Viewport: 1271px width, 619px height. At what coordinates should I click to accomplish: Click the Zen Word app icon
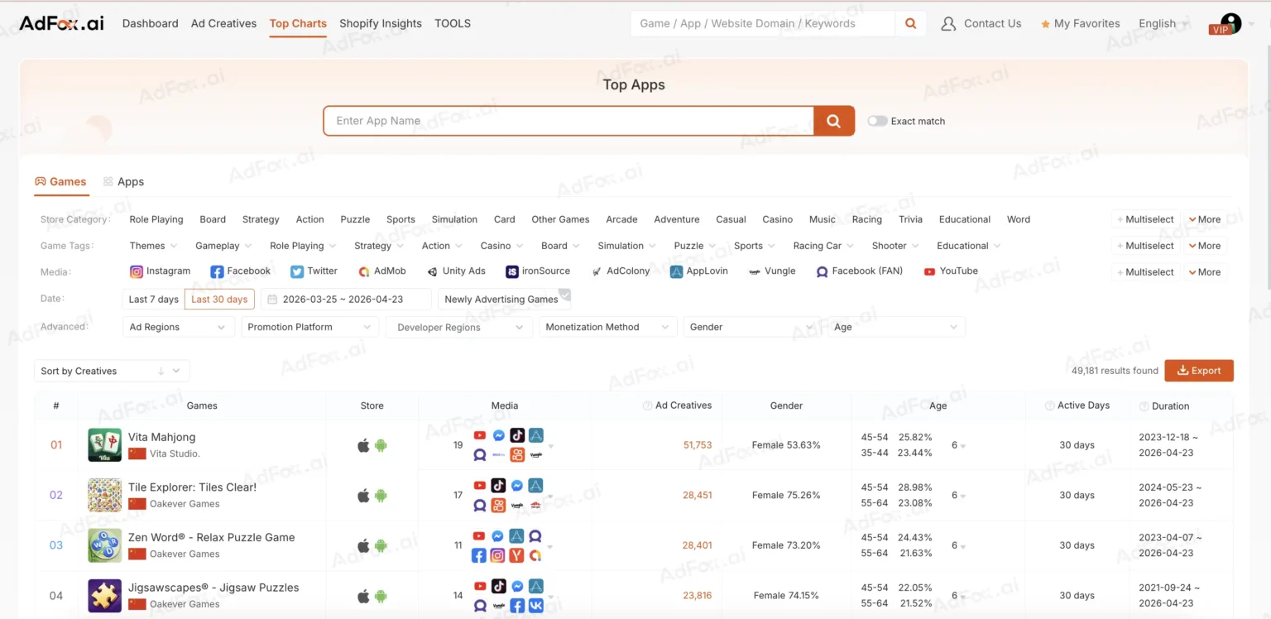click(105, 545)
